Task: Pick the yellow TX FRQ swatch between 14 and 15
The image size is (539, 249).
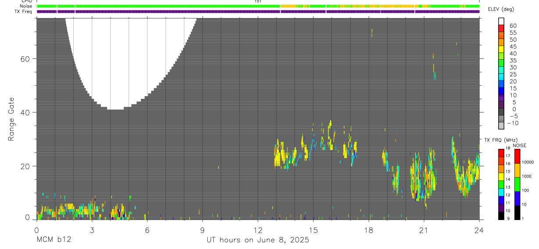Action: 501,177
